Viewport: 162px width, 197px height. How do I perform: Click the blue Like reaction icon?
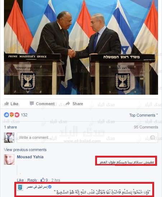tap(6, 115)
